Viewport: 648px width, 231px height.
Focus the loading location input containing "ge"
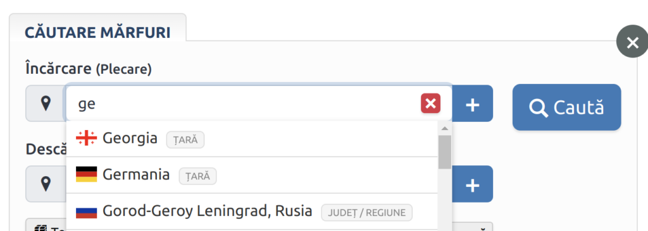[x=248, y=104]
